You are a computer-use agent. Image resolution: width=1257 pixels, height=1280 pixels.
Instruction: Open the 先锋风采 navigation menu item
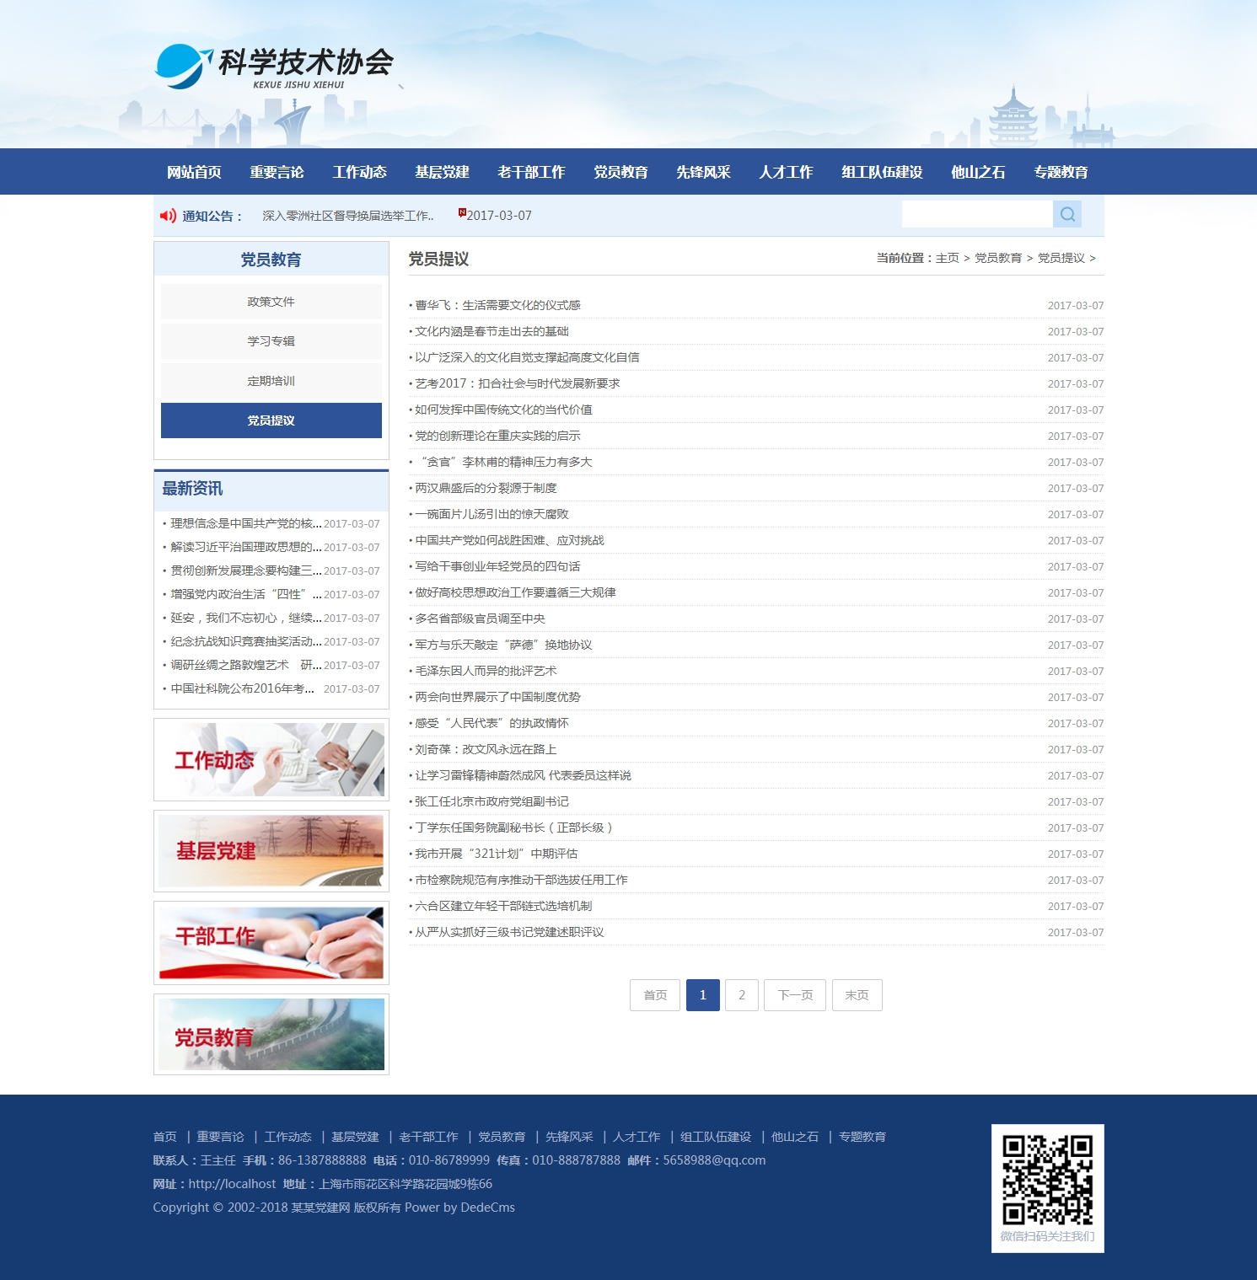click(703, 172)
